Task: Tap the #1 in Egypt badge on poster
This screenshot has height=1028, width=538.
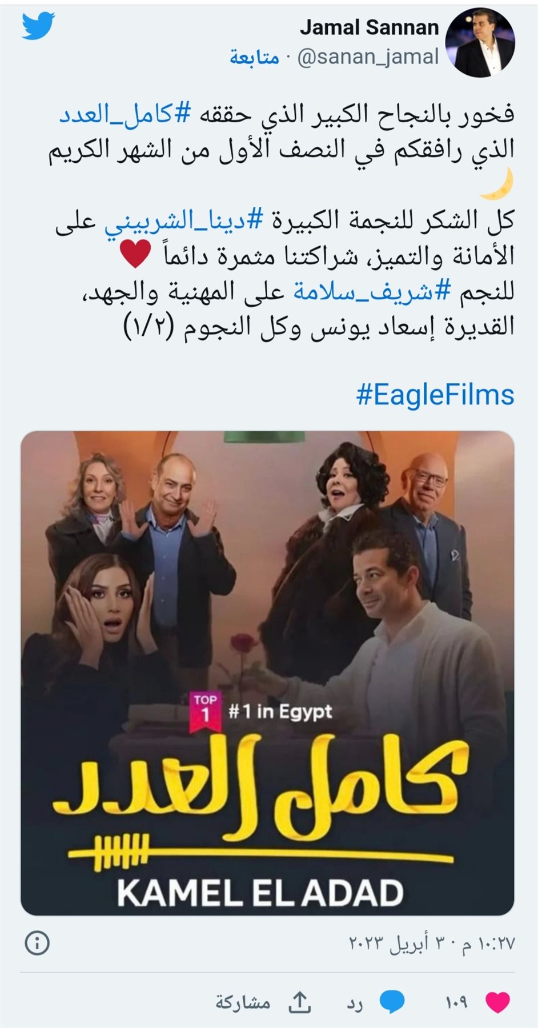Action: point(261,711)
